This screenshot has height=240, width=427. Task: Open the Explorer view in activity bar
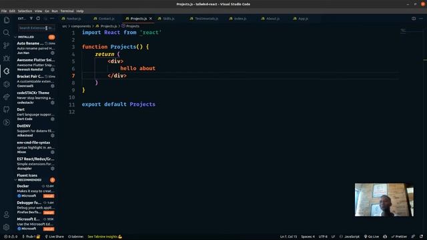(x=7, y=20)
